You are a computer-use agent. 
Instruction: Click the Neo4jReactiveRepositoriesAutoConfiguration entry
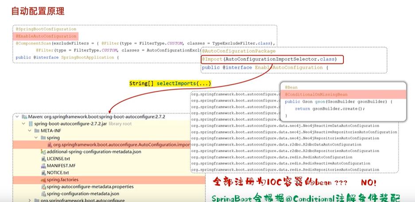coord(294,132)
